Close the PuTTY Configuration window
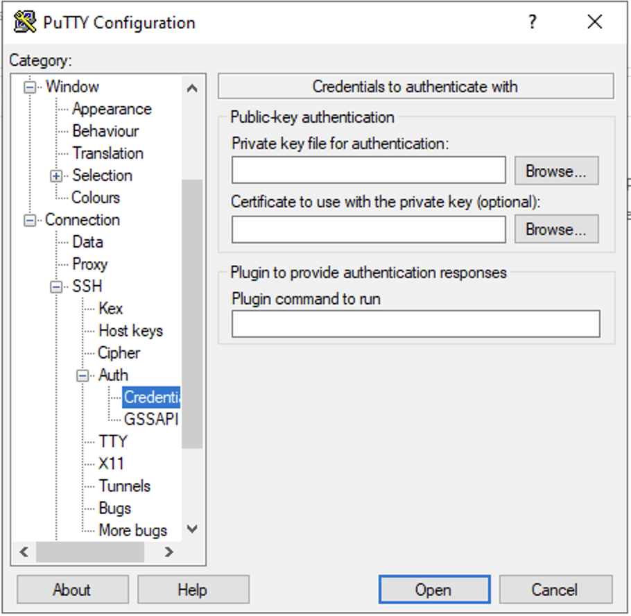Screen dimensions: 631x616 (594, 22)
